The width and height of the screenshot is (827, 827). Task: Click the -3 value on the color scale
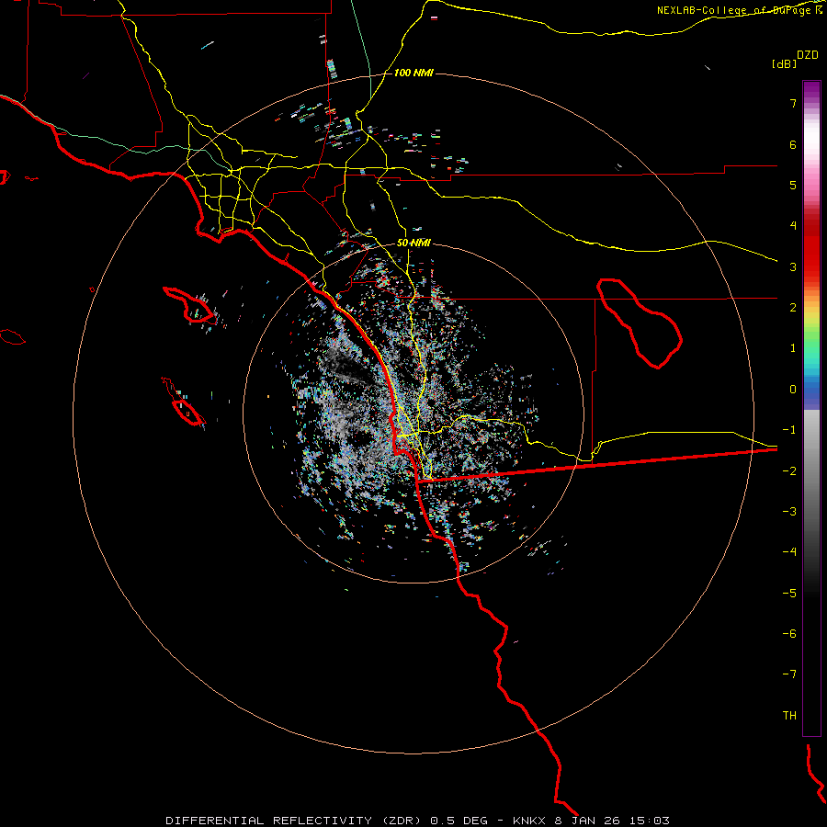[789, 511]
